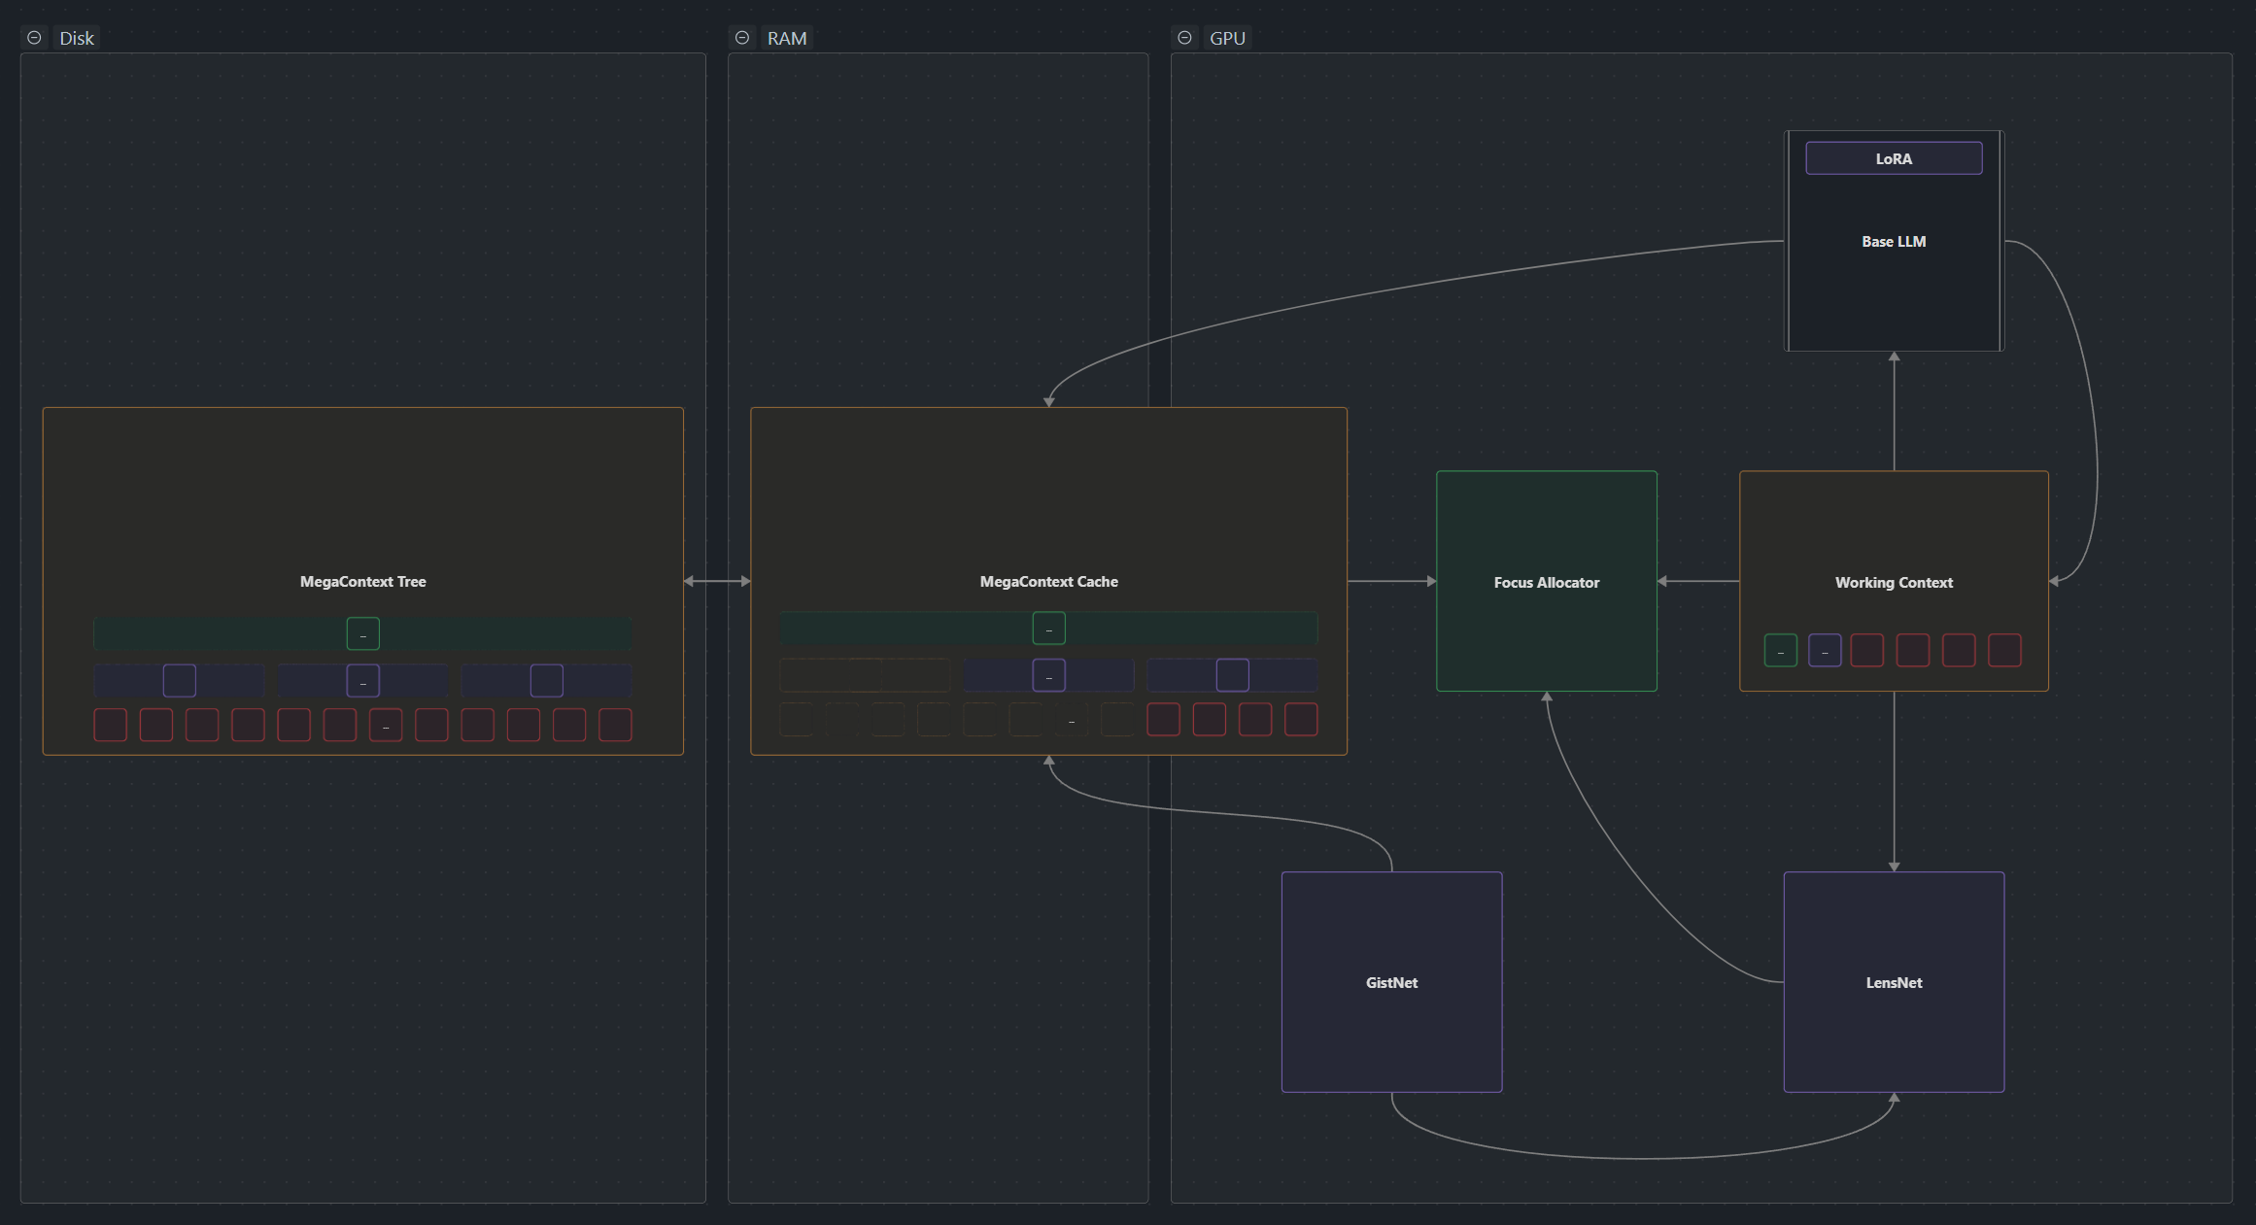Screen dimensions: 2256x1225
Task: Click first red square in MegaContext Tree
Action: (x=110, y=725)
